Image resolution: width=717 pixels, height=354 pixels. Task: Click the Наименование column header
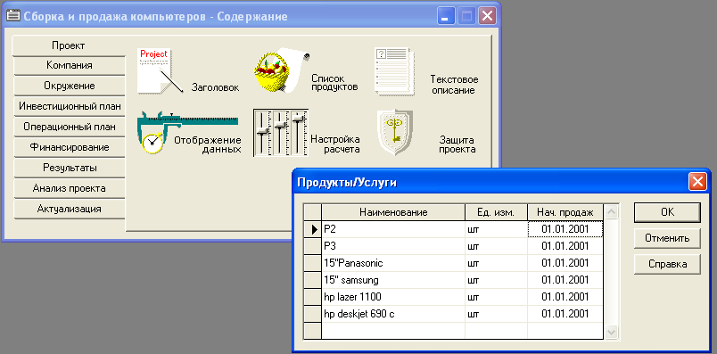(393, 213)
